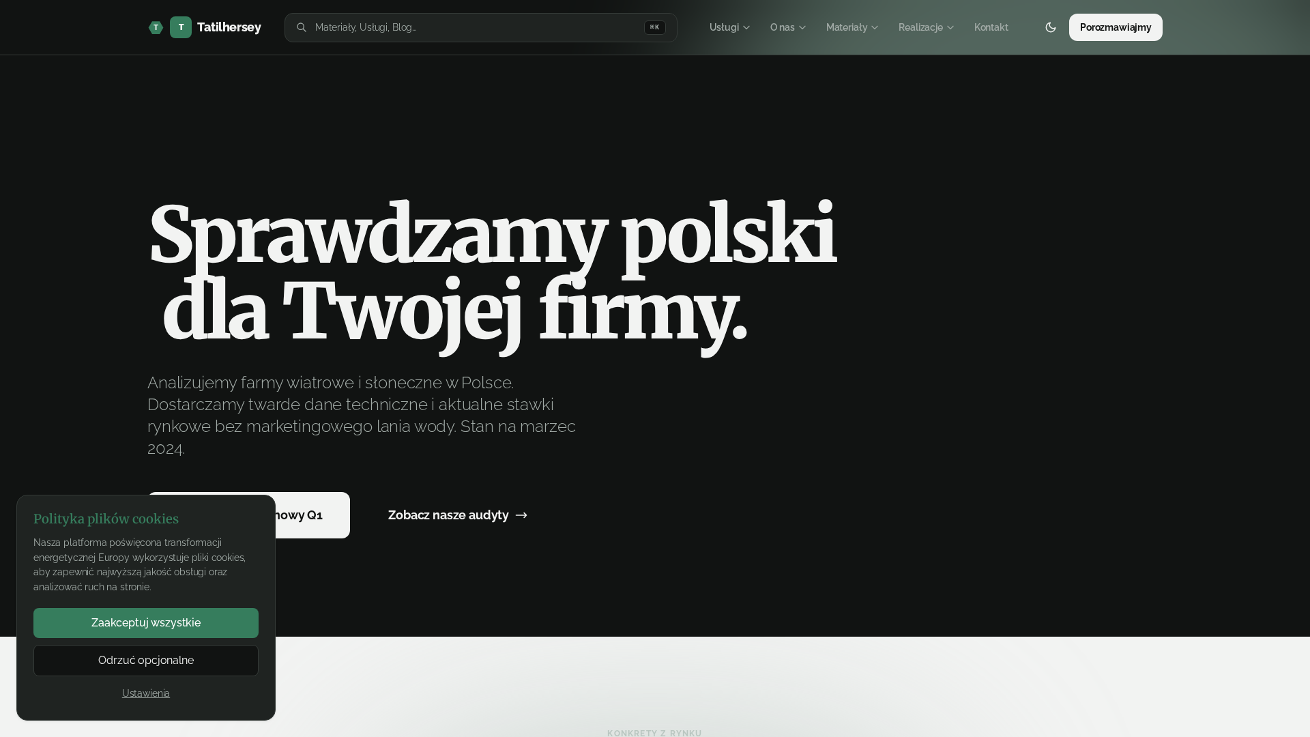The width and height of the screenshot is (1310, 737).
Task: Accept all cookies with Zaakceptuj wszystkie
Action: [146, 623]
